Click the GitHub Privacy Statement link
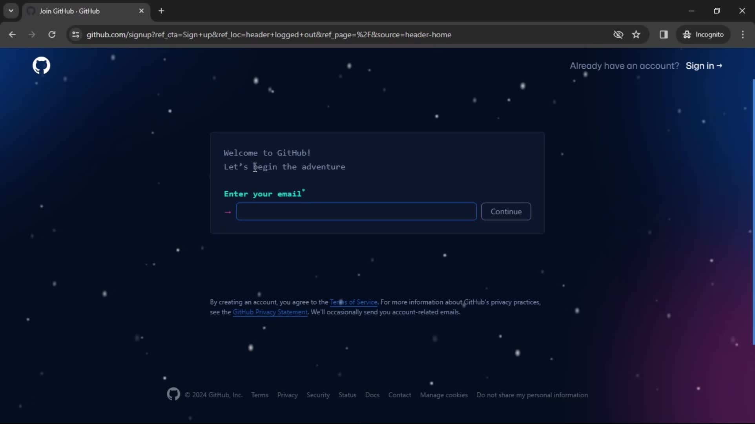The image size is (755, 424). [270, 312]
